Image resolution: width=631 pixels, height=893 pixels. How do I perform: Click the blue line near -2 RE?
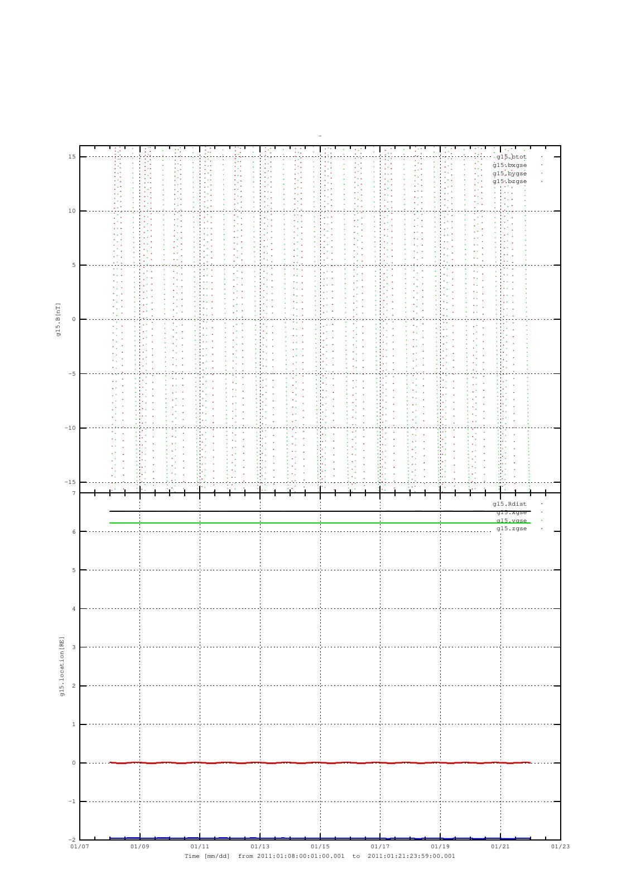[x=320, y=838]
